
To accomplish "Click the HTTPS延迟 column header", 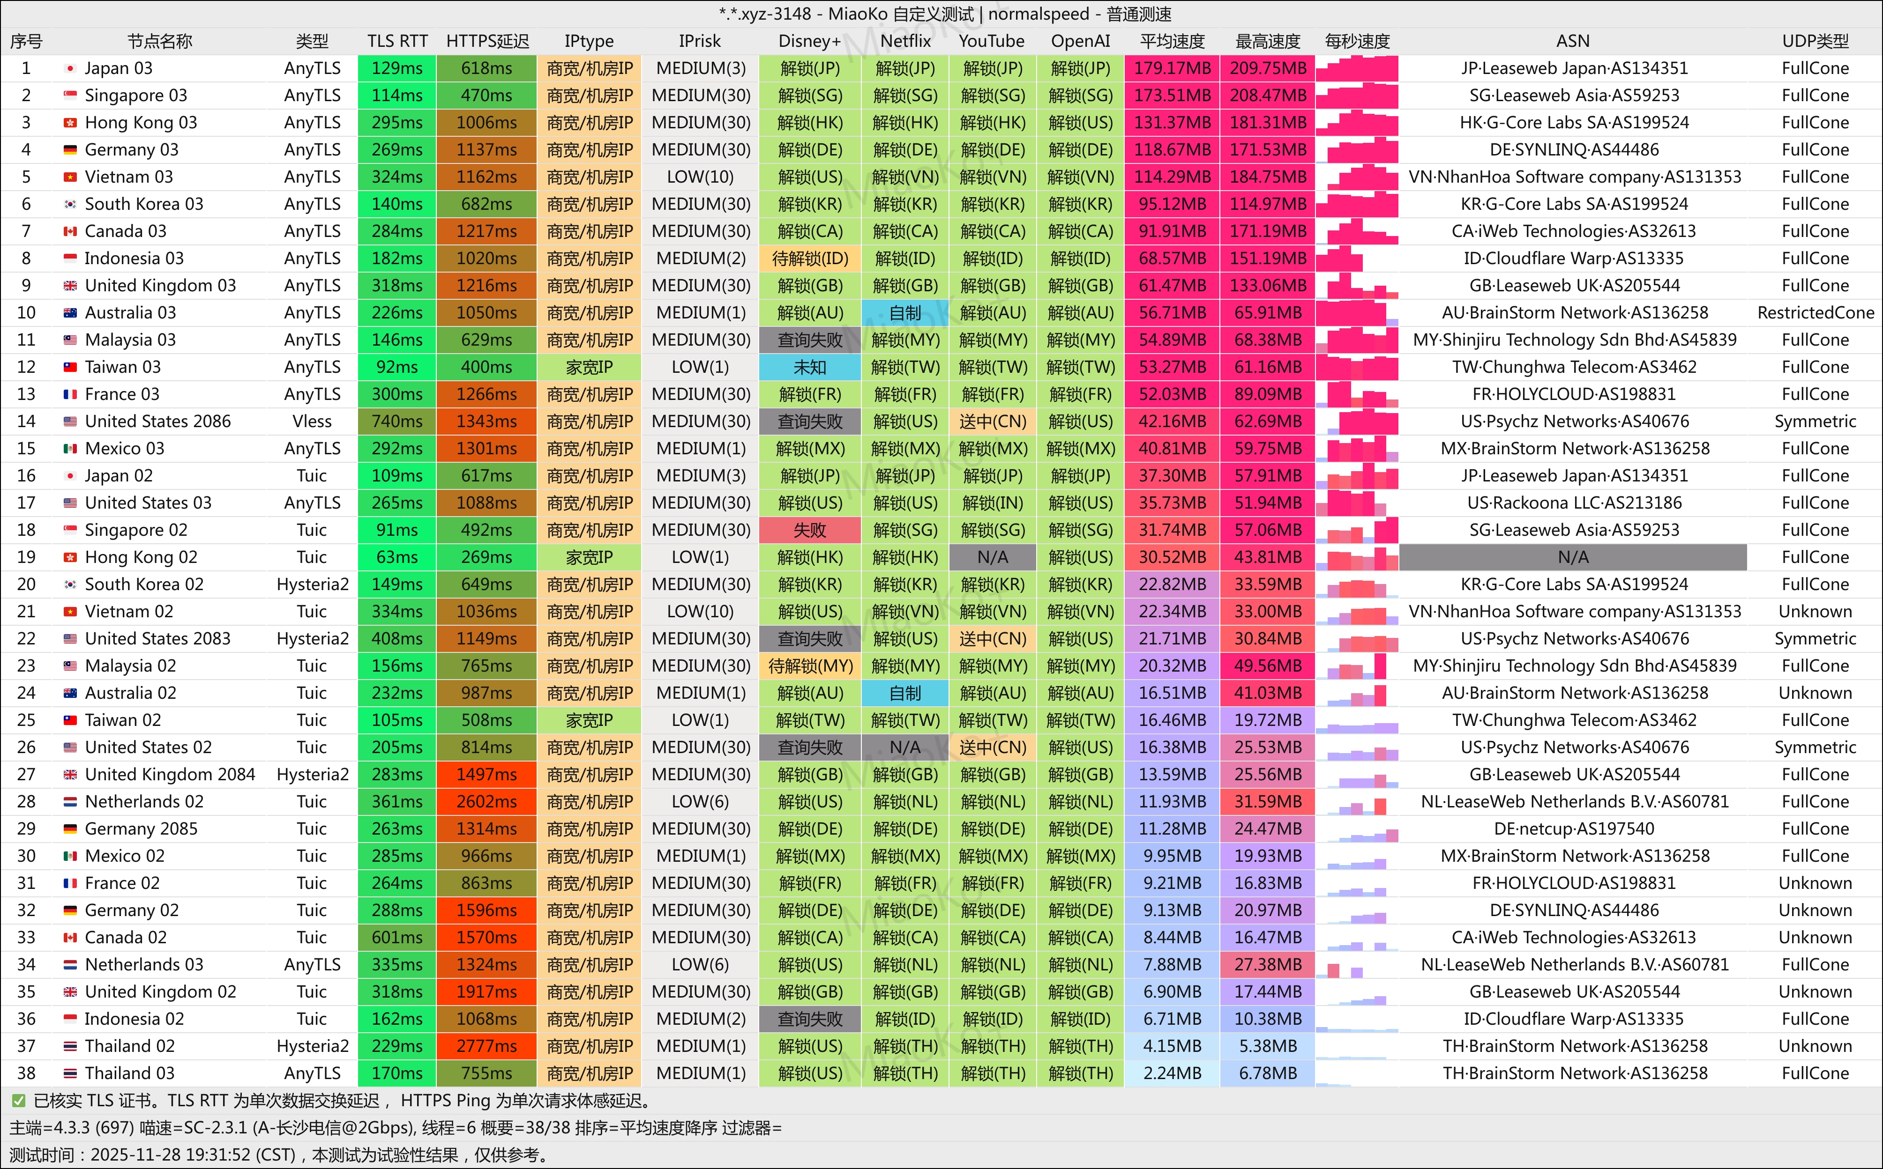I will tap(486, 41).
